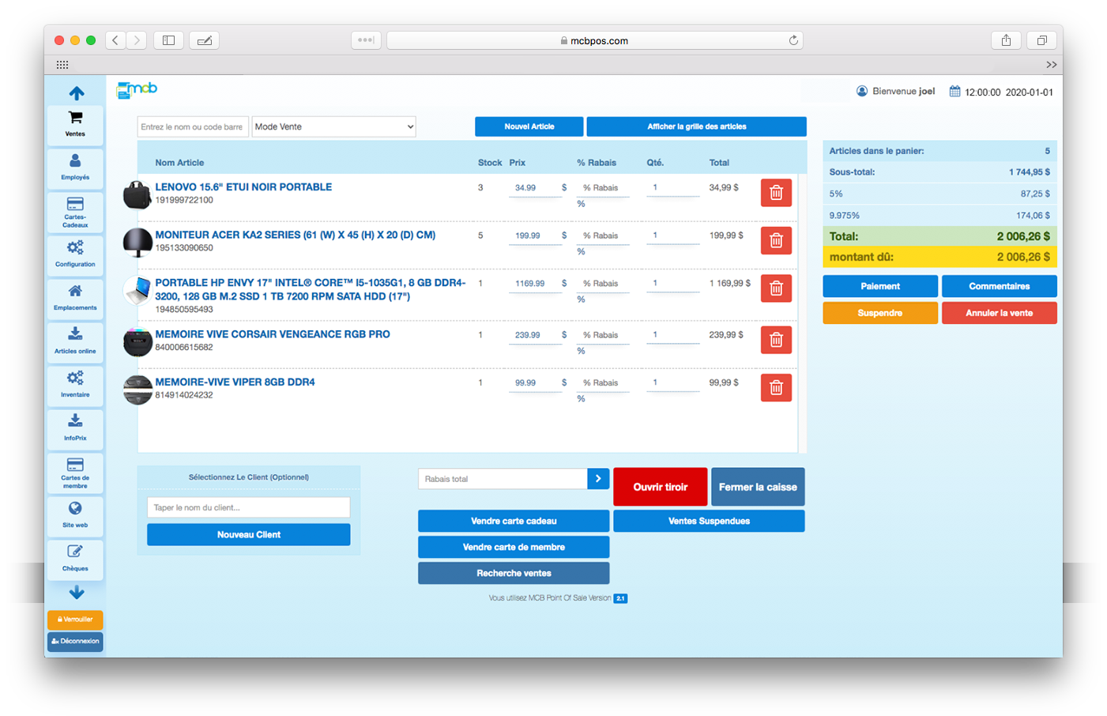The height and width of the screenshot is (716, 1107).
Task: Edit price 239.99 of Corsair memory
Action: point(535,335)
